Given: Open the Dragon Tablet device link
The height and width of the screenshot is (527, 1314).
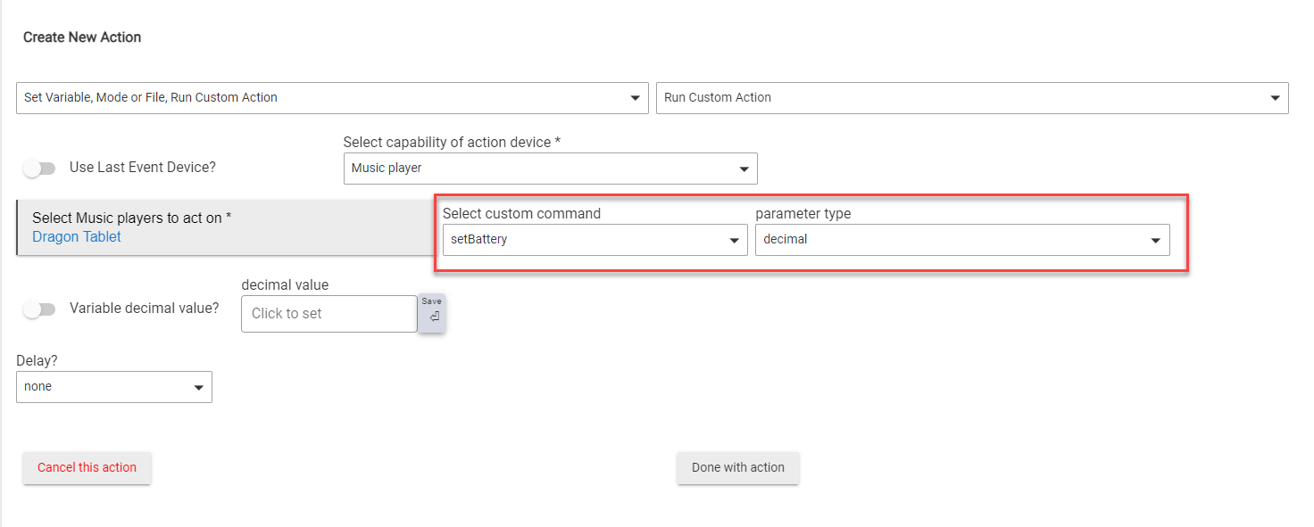Looking at the screenshot, I should click(77, 236).
